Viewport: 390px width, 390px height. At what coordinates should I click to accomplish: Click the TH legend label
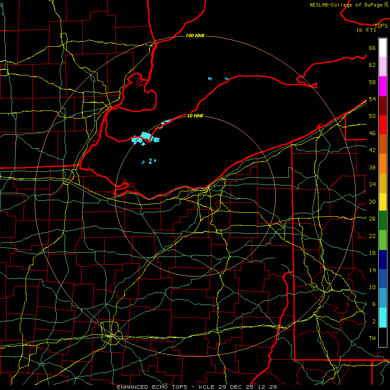[x=372, y=338]
